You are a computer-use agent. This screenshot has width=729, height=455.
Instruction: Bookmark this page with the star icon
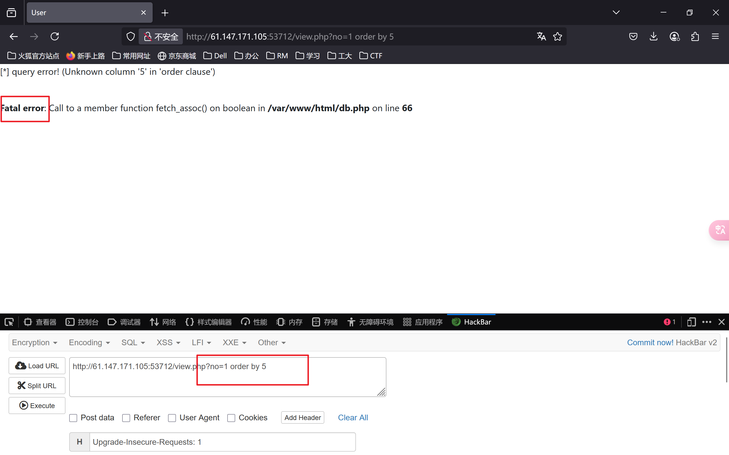(558, 37)
